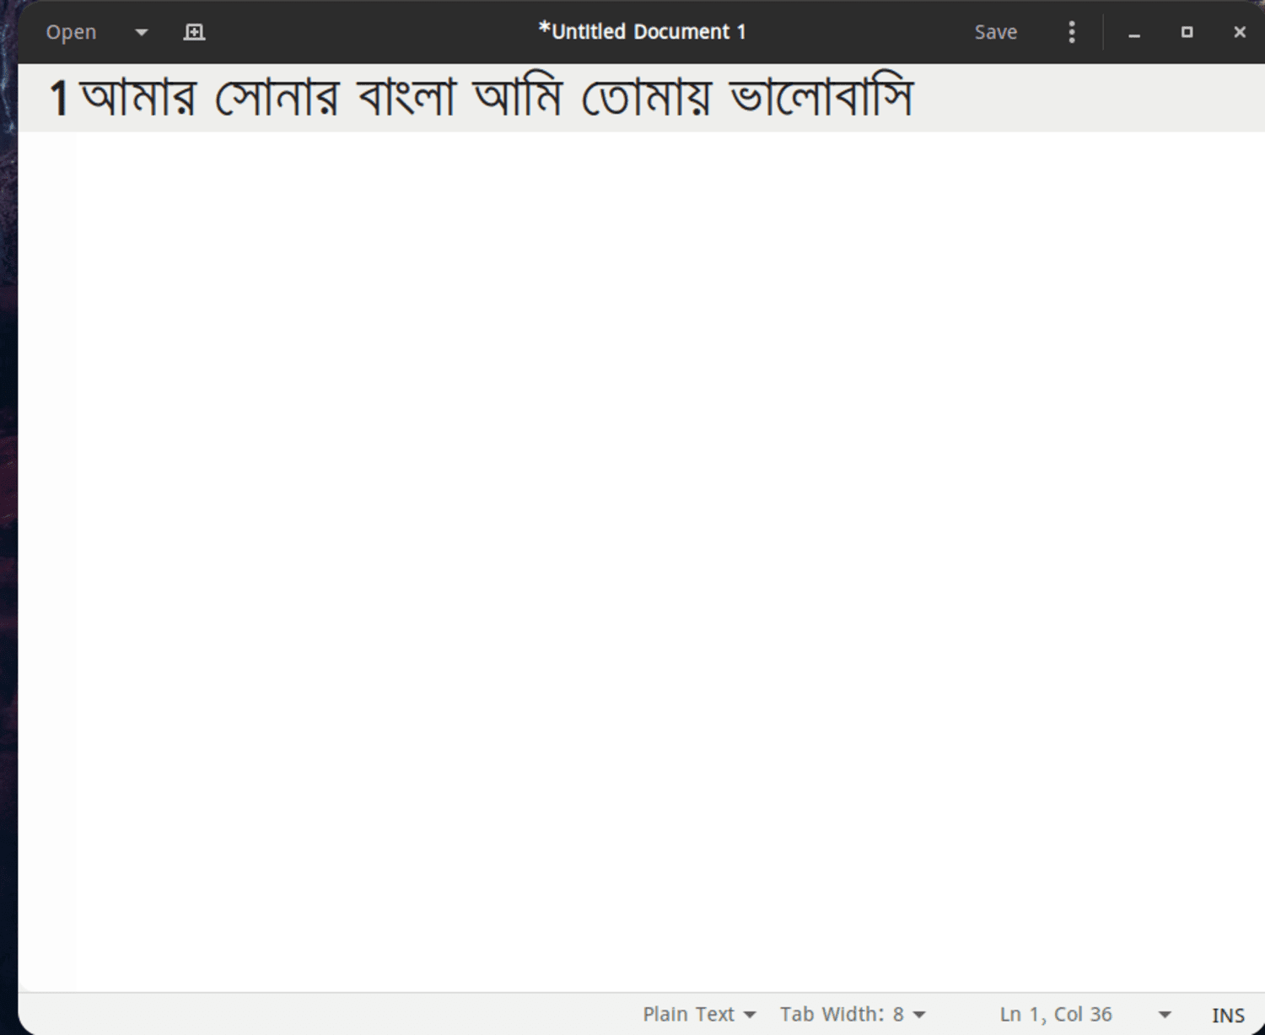1265x1035 pixels.
Task: Close the Untitled Document window
Action: click(1239, 32)
